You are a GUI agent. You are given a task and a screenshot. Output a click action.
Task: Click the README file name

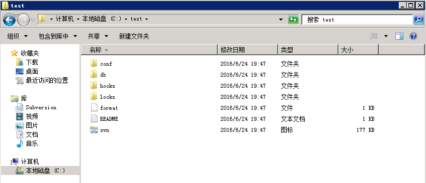[109, 119]
